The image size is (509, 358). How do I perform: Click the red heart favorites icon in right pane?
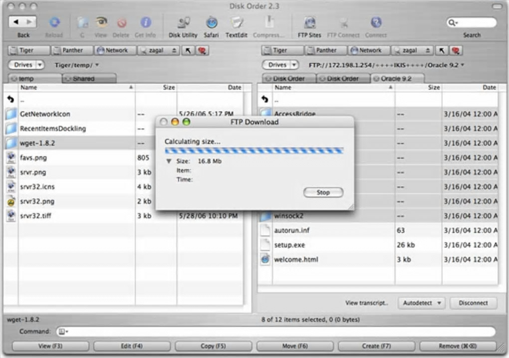click(456, 51)
